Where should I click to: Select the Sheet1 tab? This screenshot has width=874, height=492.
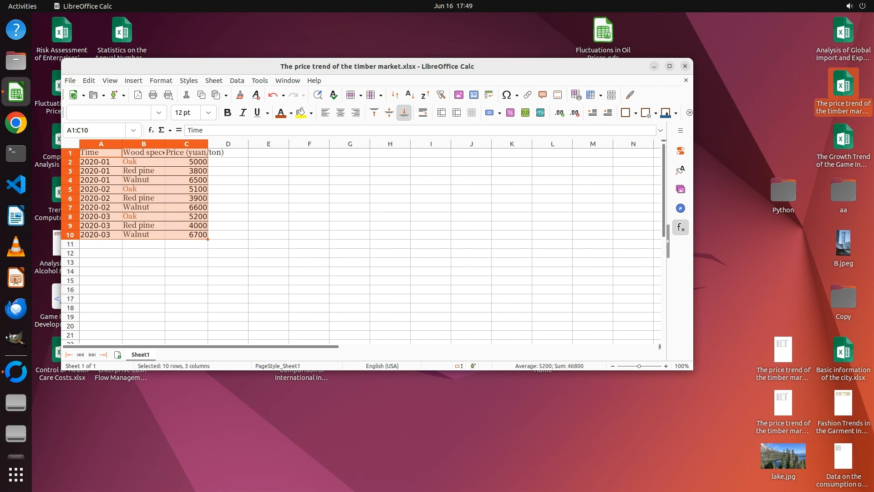click(x=140, y=355)
